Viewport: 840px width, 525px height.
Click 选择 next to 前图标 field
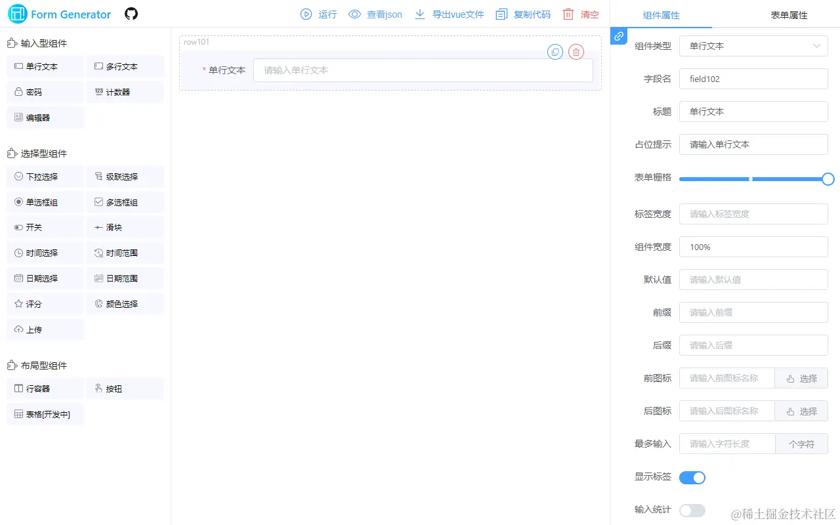801,377
